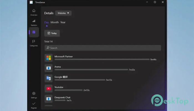Switch to the Year tab
This screenshot has width=194, height=111.
[63, 22]
